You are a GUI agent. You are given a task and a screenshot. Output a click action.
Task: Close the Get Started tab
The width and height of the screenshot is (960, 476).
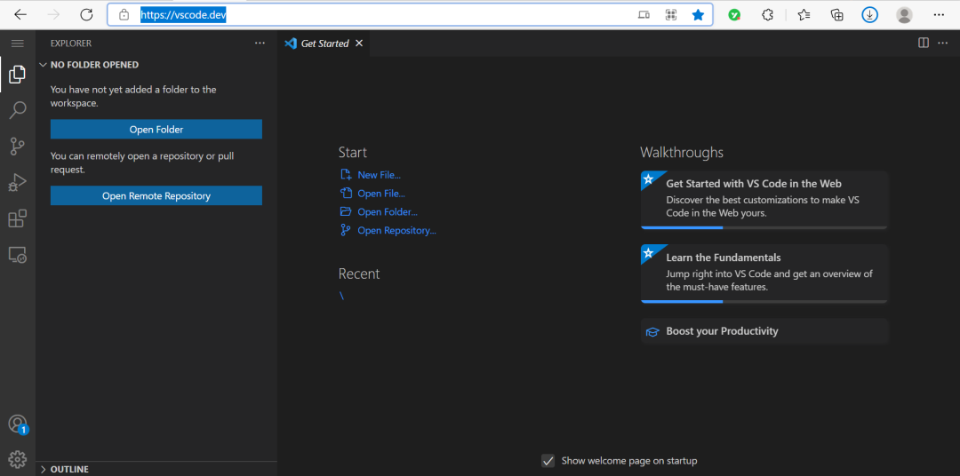359,44
